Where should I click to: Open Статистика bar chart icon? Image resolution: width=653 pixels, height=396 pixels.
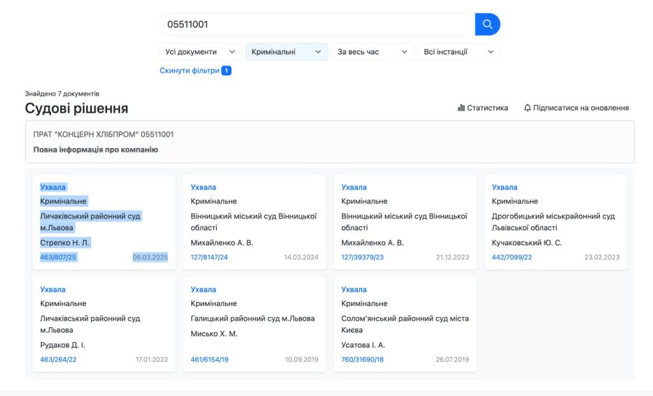(x=461, y=108)
